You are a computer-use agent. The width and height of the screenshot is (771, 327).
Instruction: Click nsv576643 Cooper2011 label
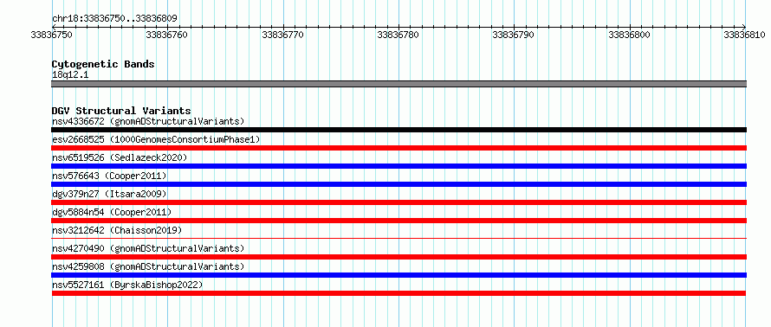tap(109, 176)
